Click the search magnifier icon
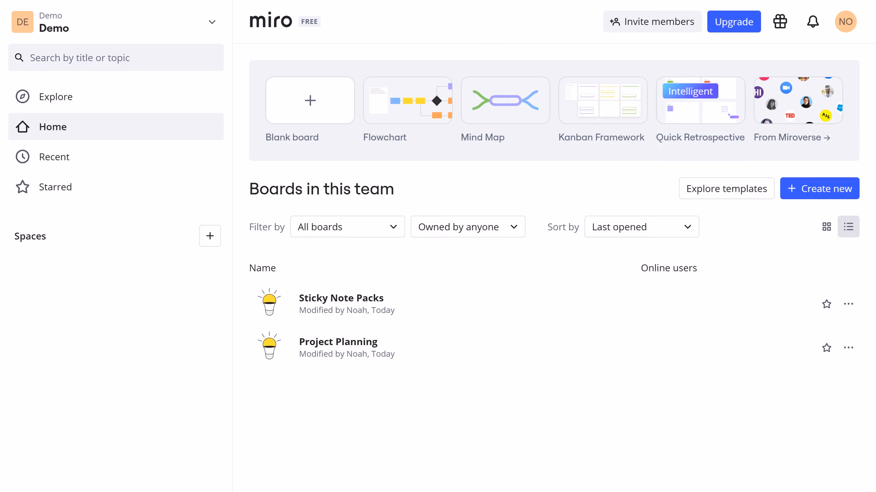Screen dimensions: 876x492 pos(19,57)
